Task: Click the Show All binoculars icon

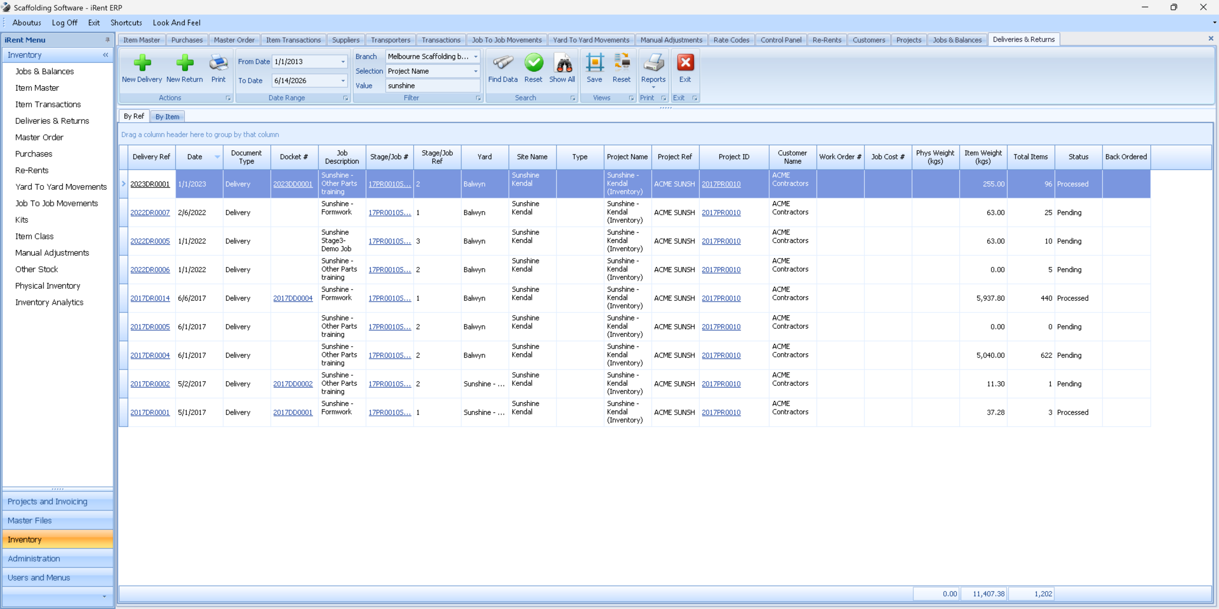Action: [x=562, y=63]
